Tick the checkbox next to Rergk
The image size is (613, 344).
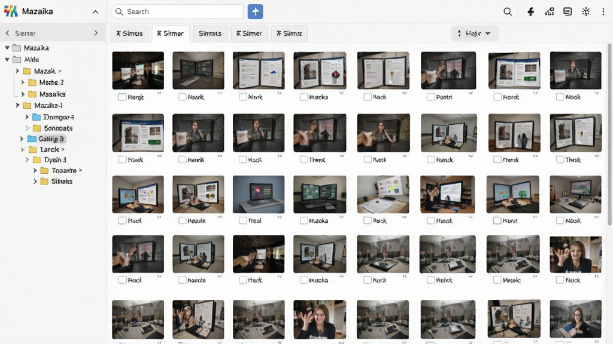[122, 97]
